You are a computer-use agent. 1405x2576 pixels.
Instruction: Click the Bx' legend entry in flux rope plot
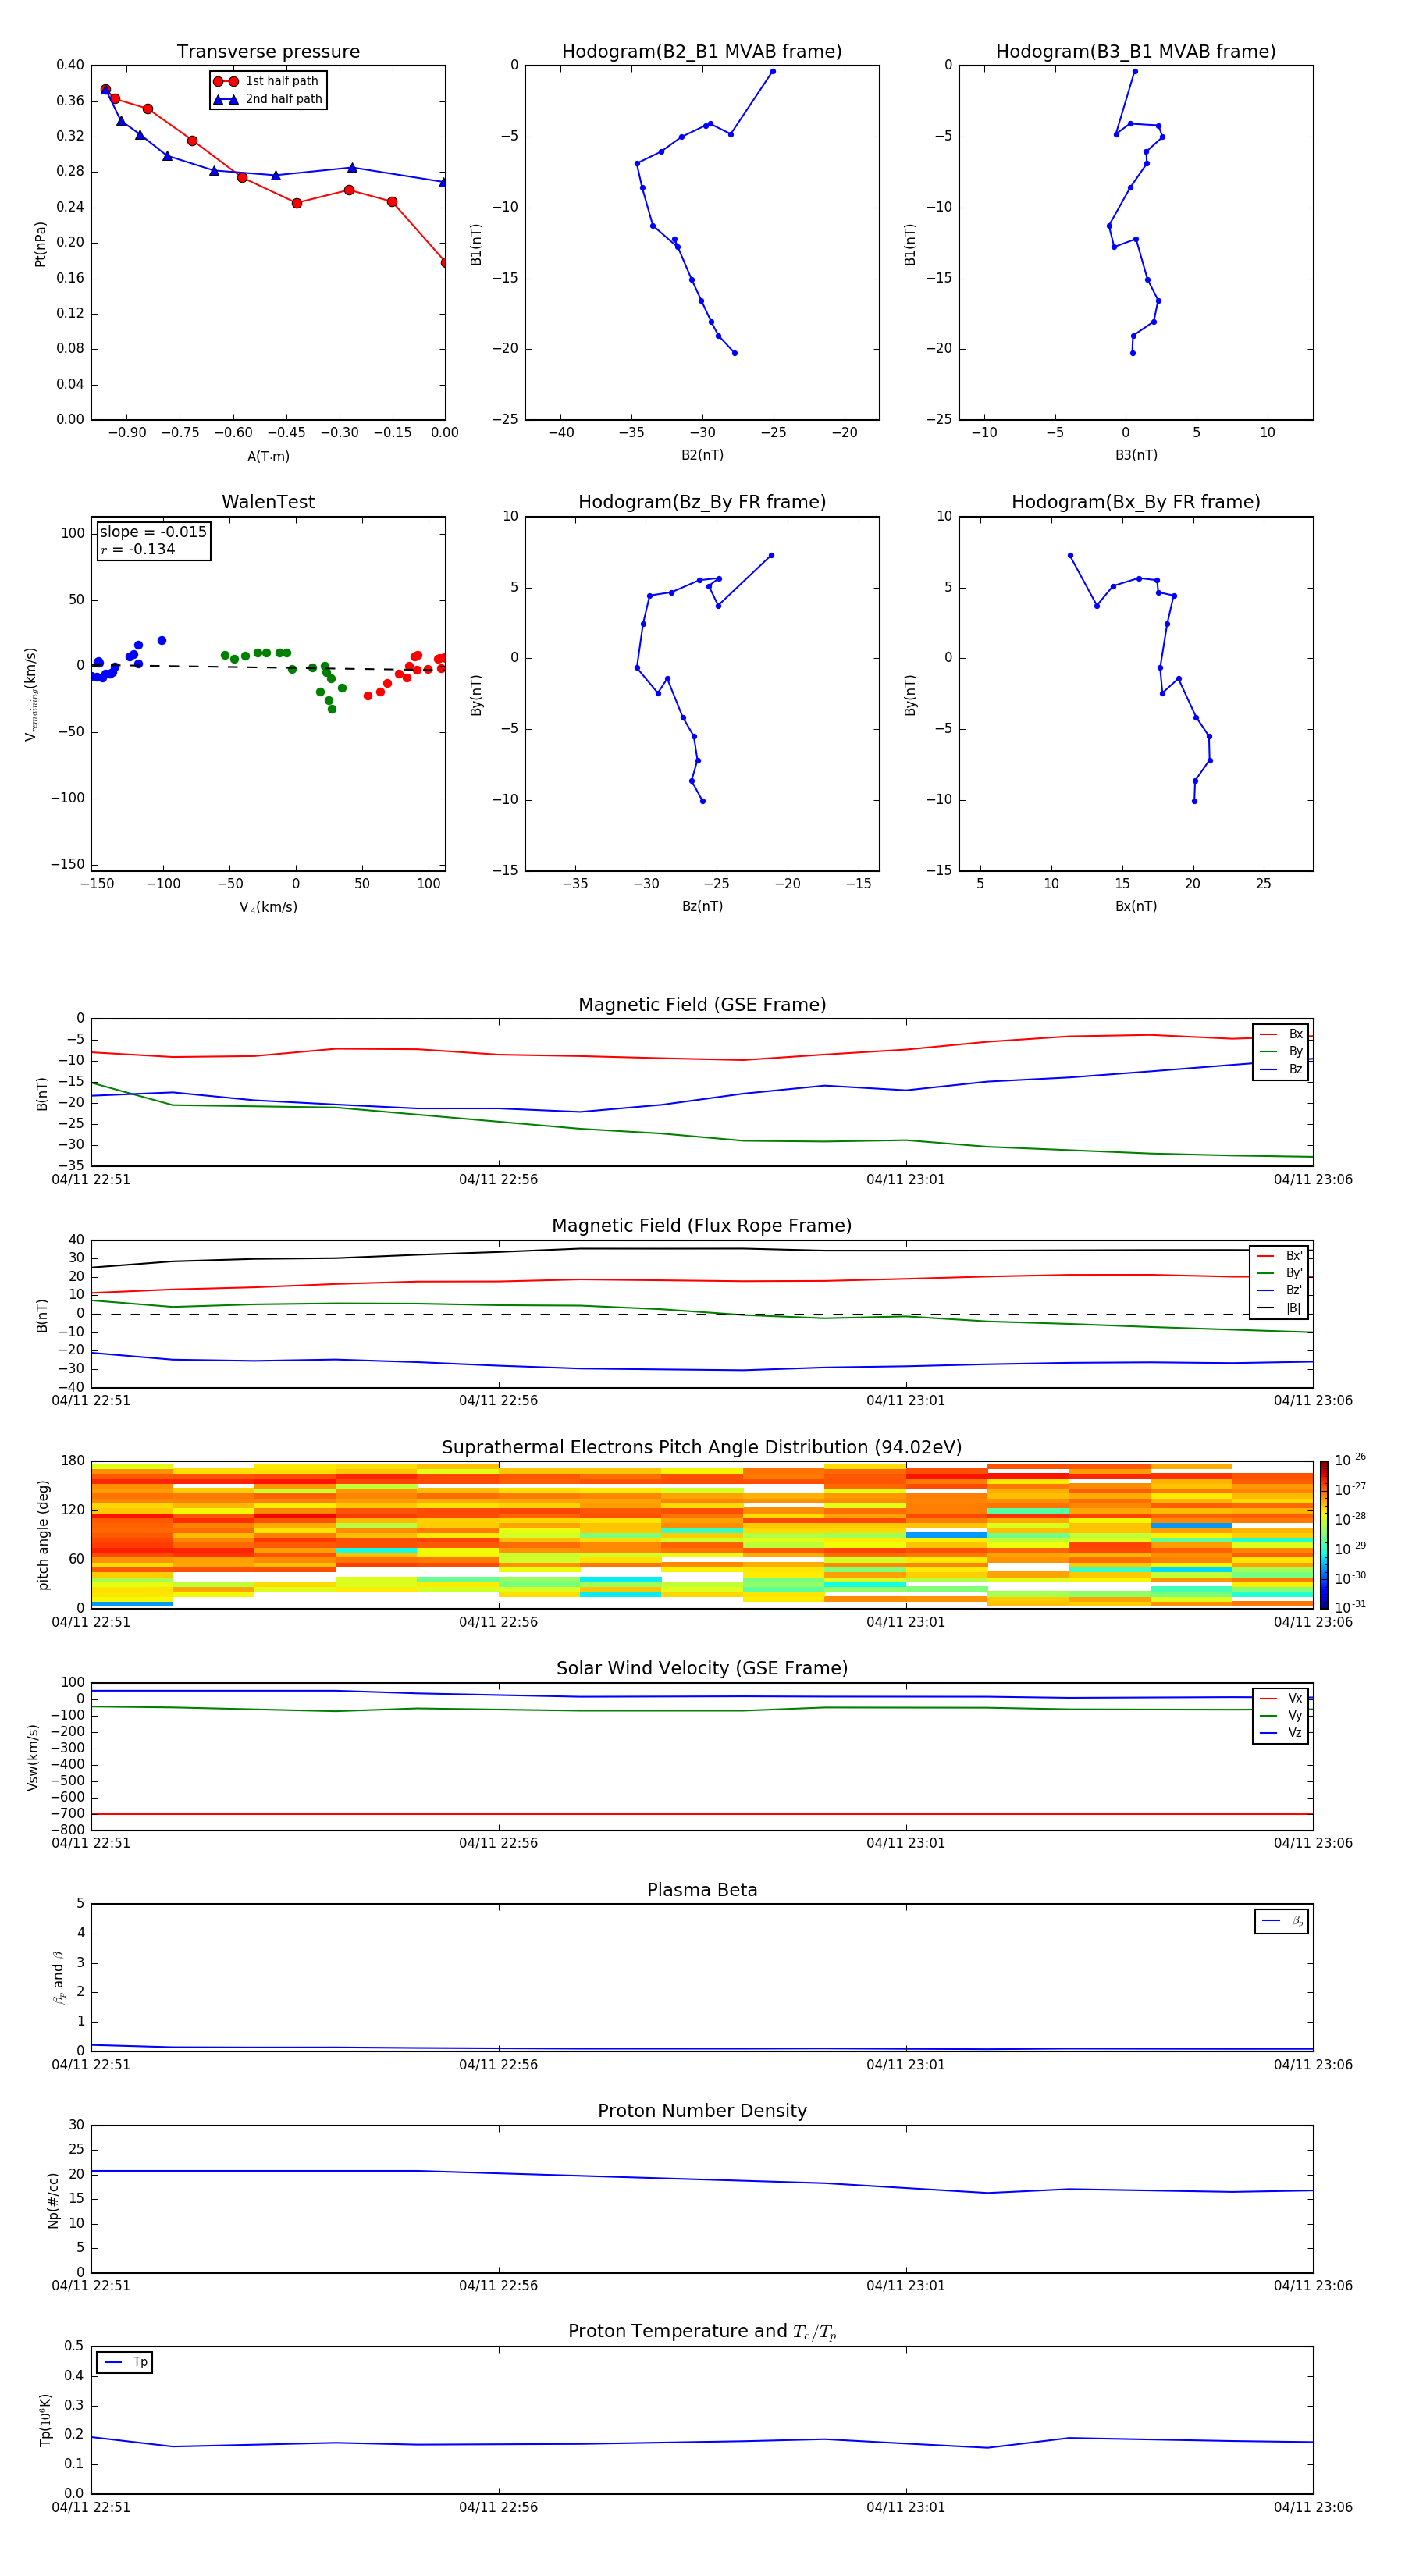[1279, 1256]
